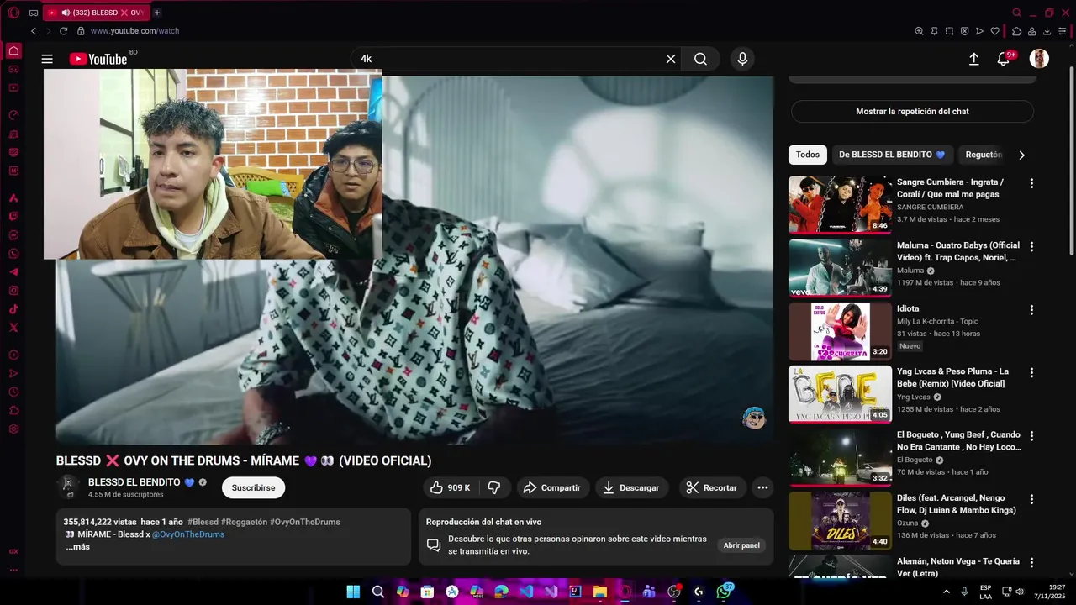Open the extensions cube icon
This screenshot has height=605, width=1076.
point(1016,31)
